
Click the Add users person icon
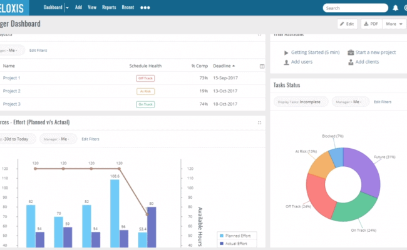[x=286, y=62]
